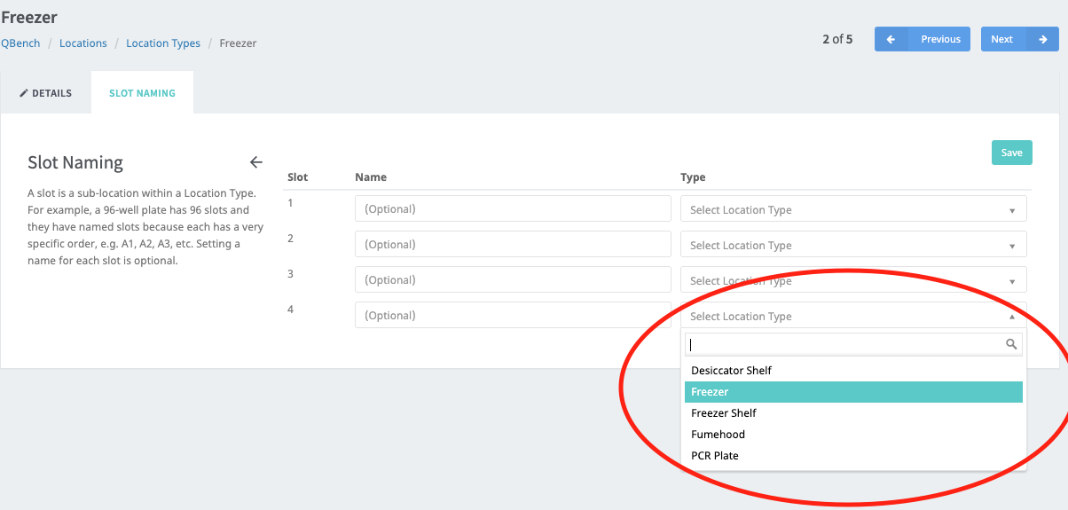The image size is (1068, 510).
Task: Open the Location Types breadcrumb link
Action: click(x=163, y=43)
